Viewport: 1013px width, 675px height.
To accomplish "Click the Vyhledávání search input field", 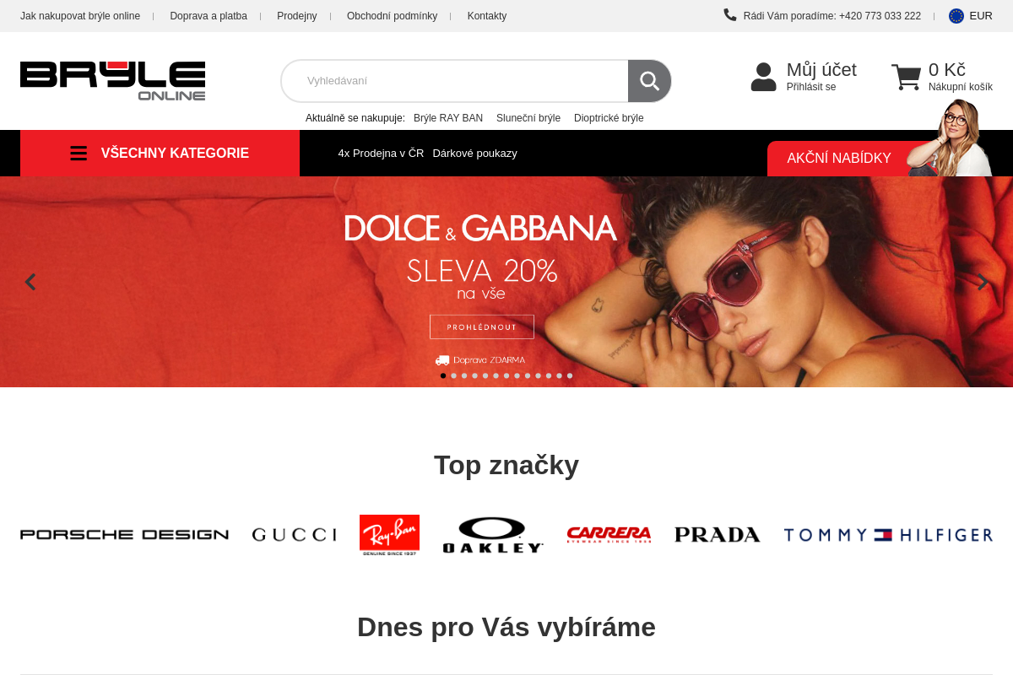I will tap(455, 81).
